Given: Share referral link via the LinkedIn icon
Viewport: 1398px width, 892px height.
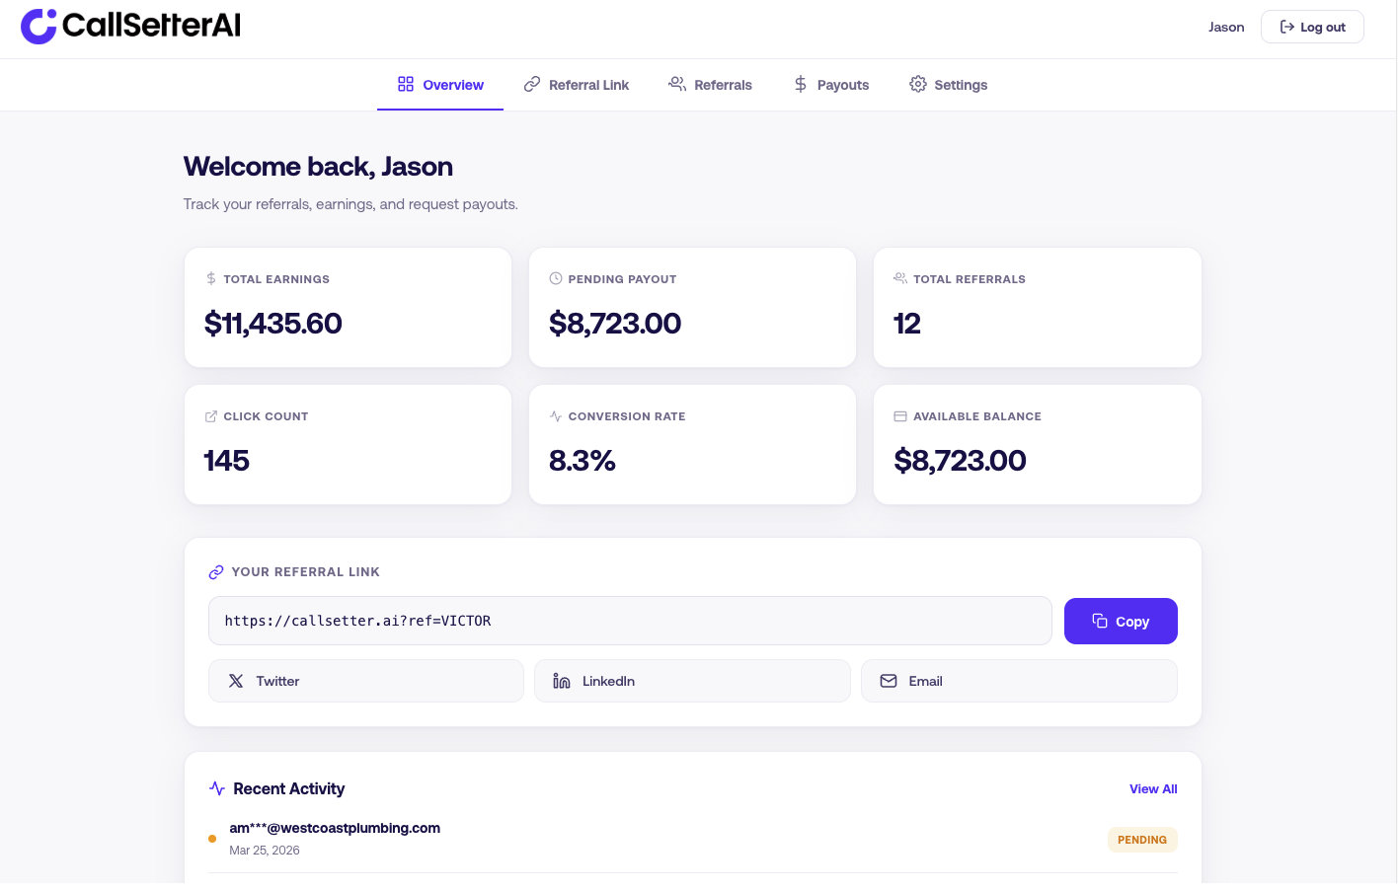Looking at the screenshot, I should pos(562,681).
